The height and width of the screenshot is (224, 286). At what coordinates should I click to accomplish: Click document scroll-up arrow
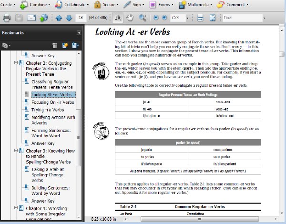pyautogui.click(x=282, y=30)
